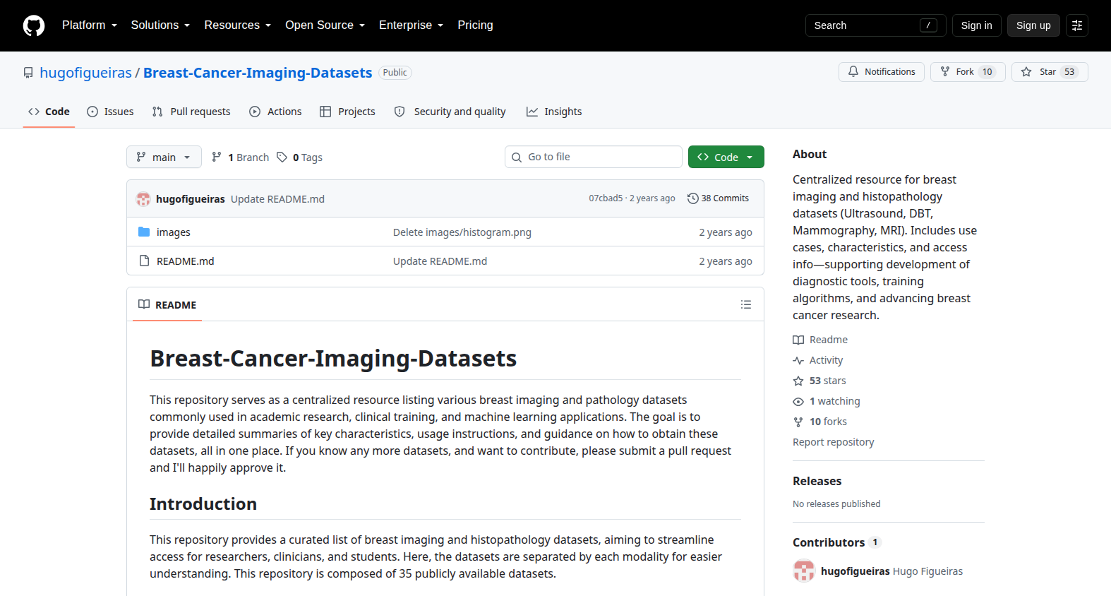Image resolution: width=1111 pixels, height=596 pixels.
Task: Click the Sign in button
Action: pos(976,25)
